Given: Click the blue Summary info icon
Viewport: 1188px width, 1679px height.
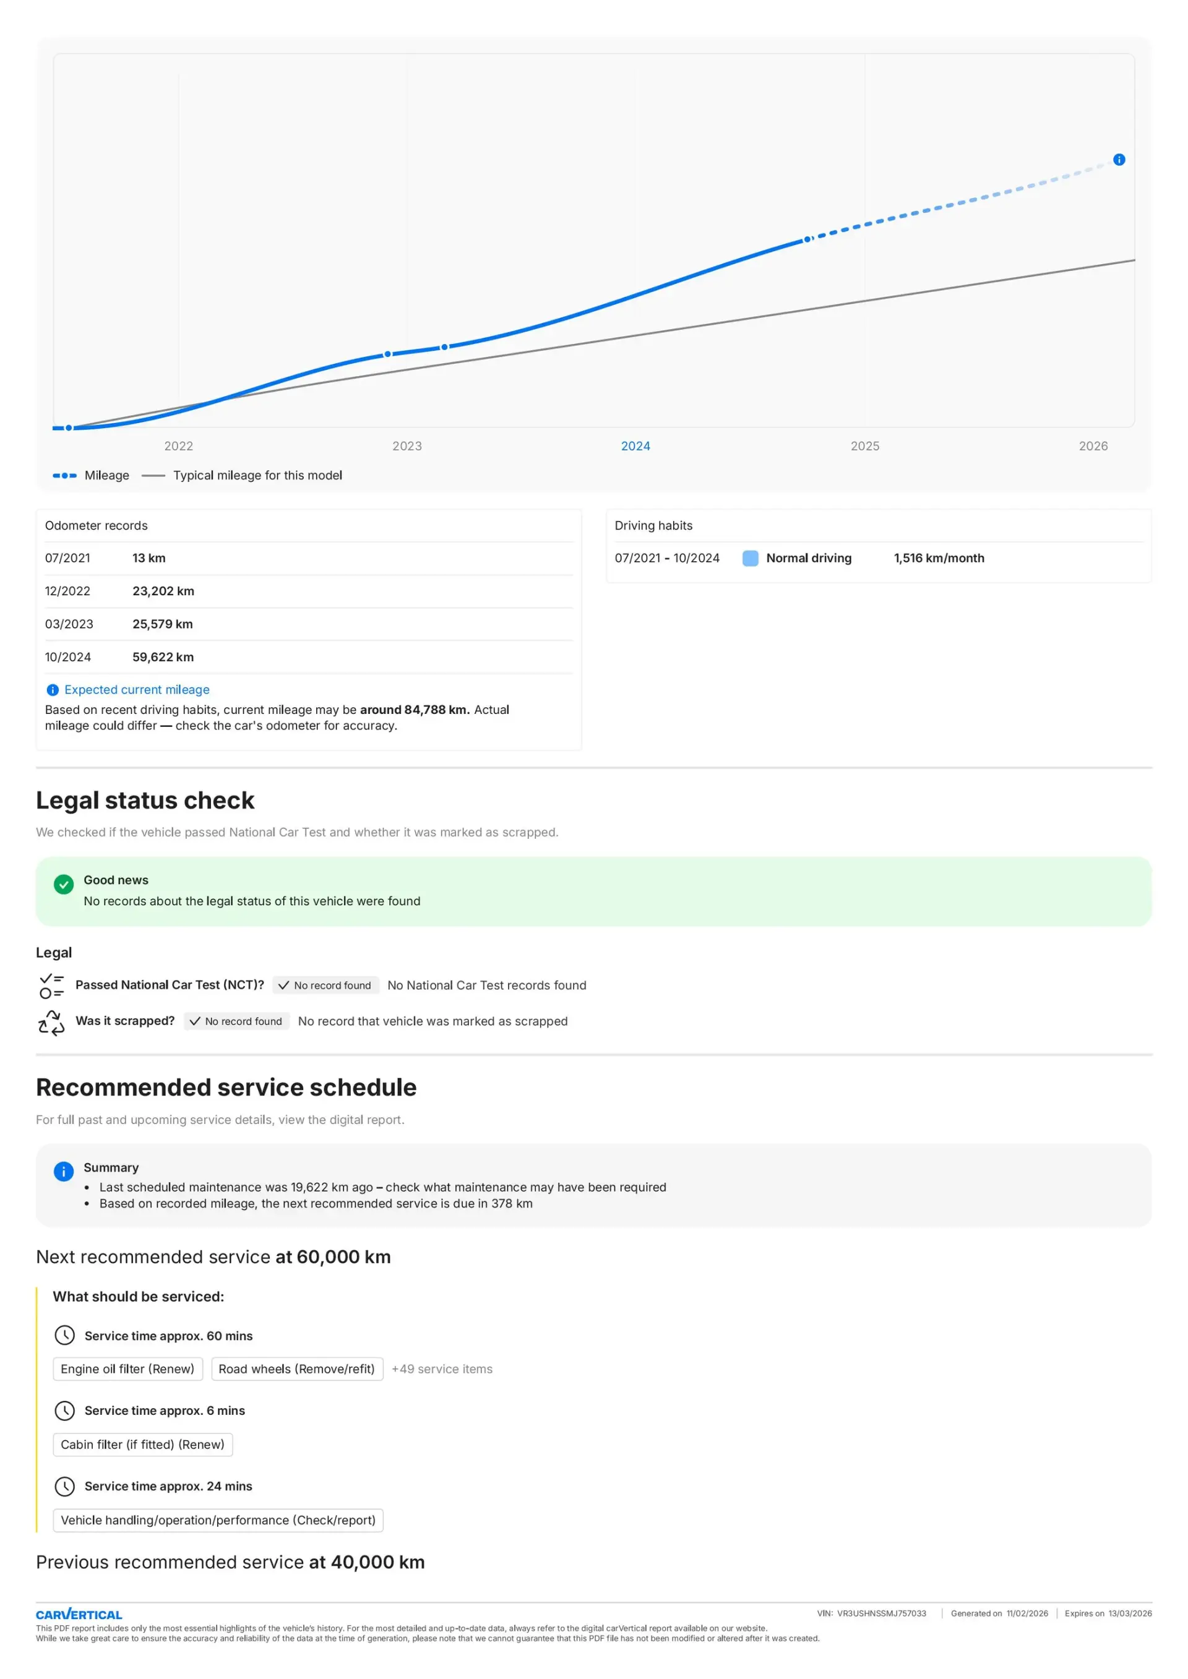Looking at the screenshot, I should click(x=64, y=1172).
